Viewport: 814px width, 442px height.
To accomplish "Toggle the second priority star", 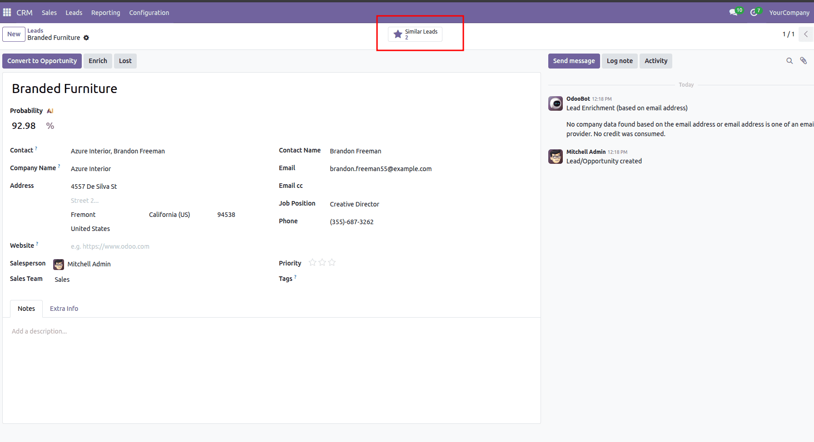I will pos(322,262).
